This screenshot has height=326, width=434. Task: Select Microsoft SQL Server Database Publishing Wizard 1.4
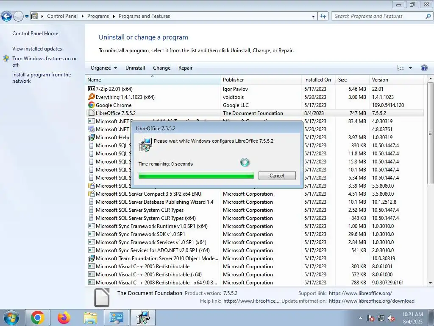point(254,202)
